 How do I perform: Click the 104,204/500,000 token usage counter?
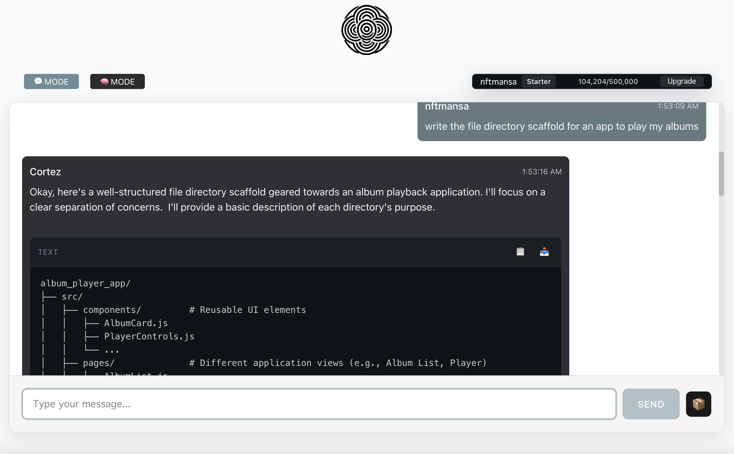pos(608,81)
